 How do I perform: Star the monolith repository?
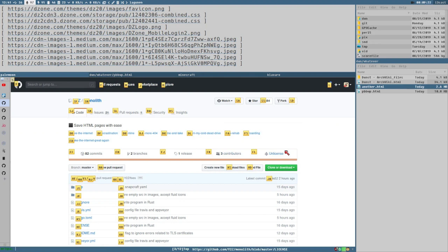(253, 101)
